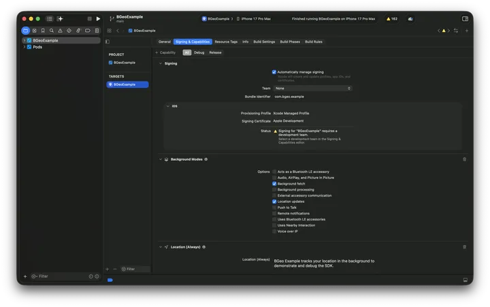Switch to the Build Settings tab

(264, 42)
